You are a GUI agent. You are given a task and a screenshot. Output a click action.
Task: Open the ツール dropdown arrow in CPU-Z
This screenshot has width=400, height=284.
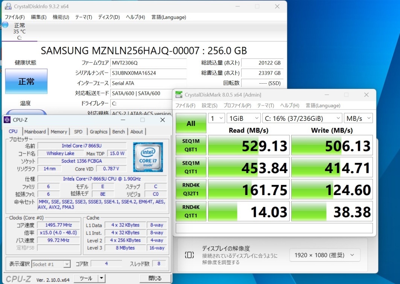(x=102, y=278)
